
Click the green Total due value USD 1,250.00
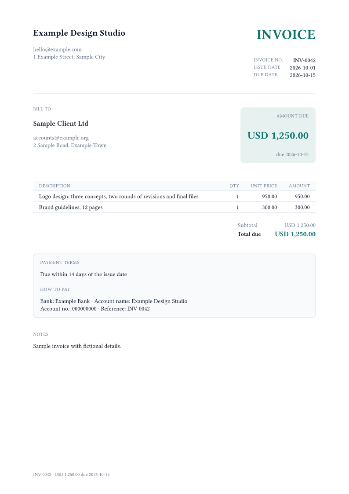(295, 234)
